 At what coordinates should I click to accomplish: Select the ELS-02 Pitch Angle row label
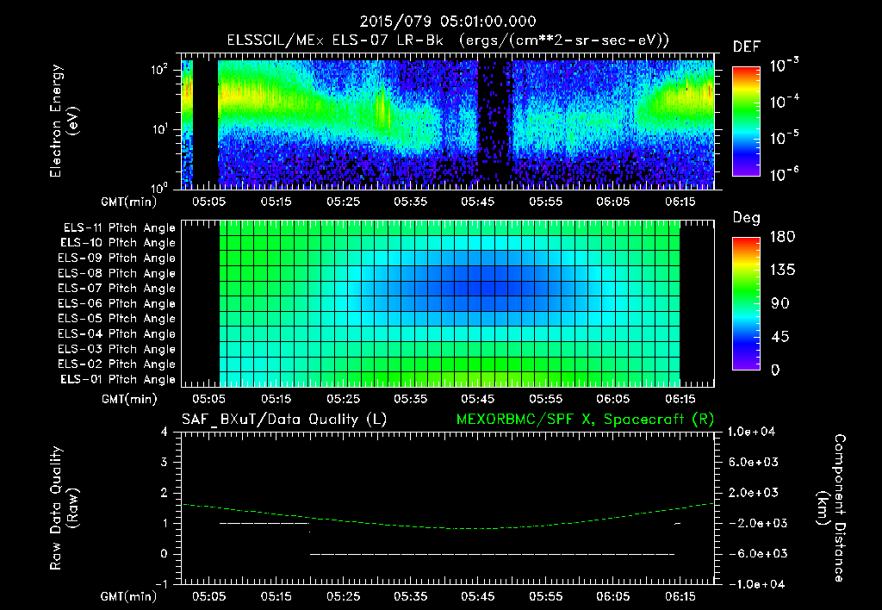[x=116, y=364]
